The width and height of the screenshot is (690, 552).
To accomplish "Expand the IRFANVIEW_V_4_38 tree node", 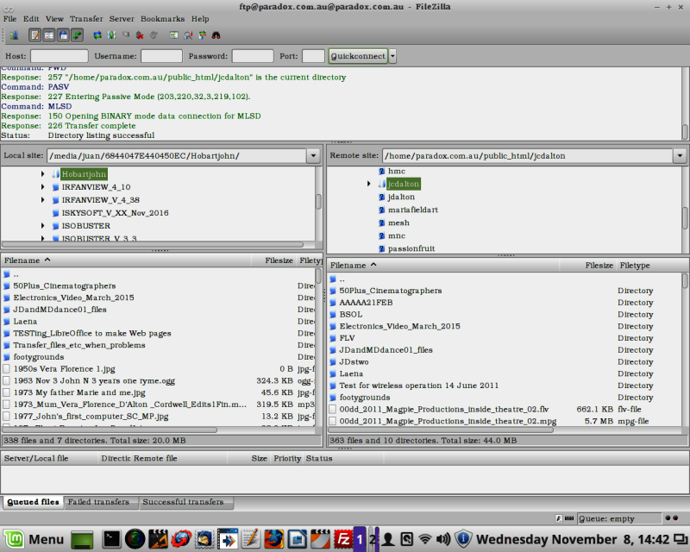I will pos(42,200).
